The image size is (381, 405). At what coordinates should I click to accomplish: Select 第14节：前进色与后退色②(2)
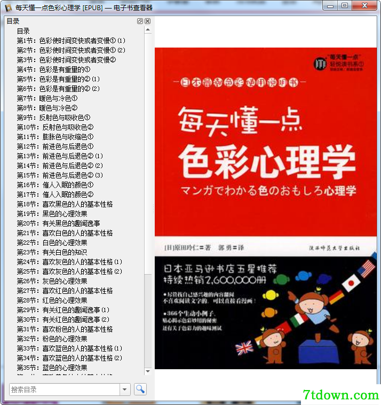click(60, 166)
